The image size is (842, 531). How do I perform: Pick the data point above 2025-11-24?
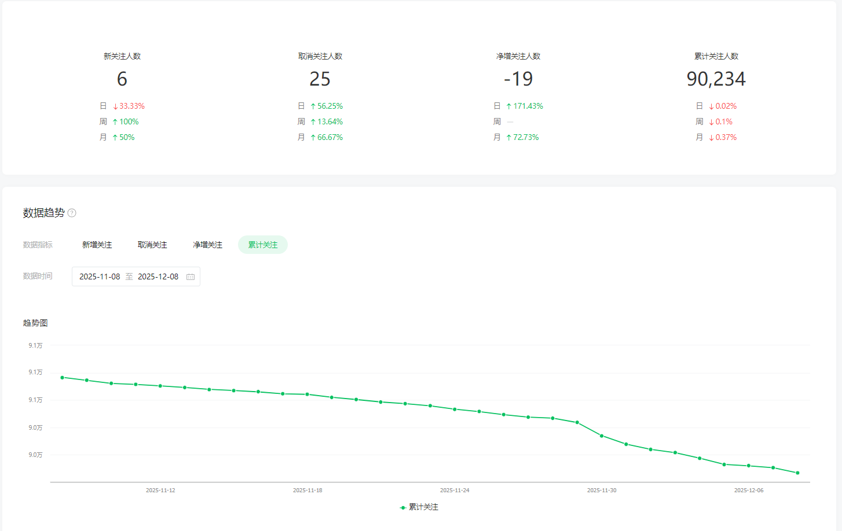[455, 409]
